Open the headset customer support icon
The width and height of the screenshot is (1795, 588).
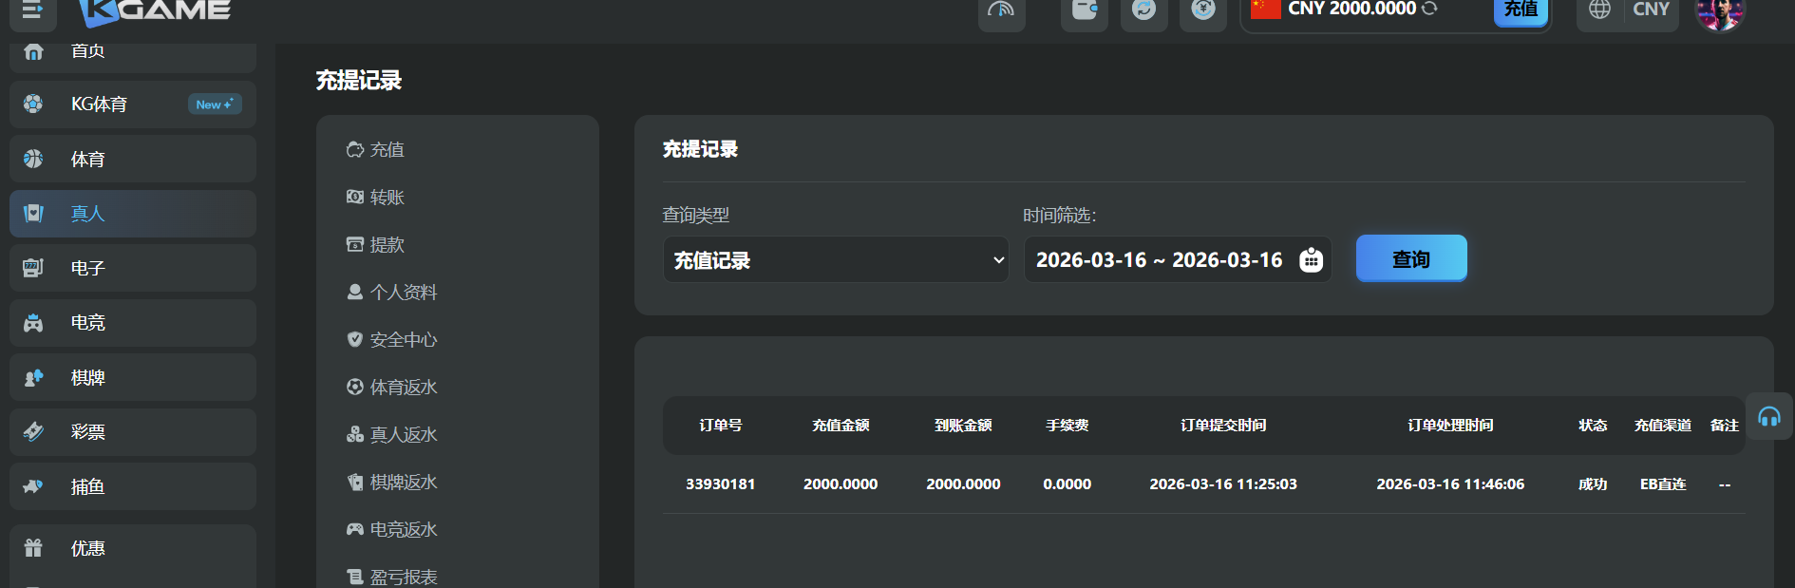1769,416
